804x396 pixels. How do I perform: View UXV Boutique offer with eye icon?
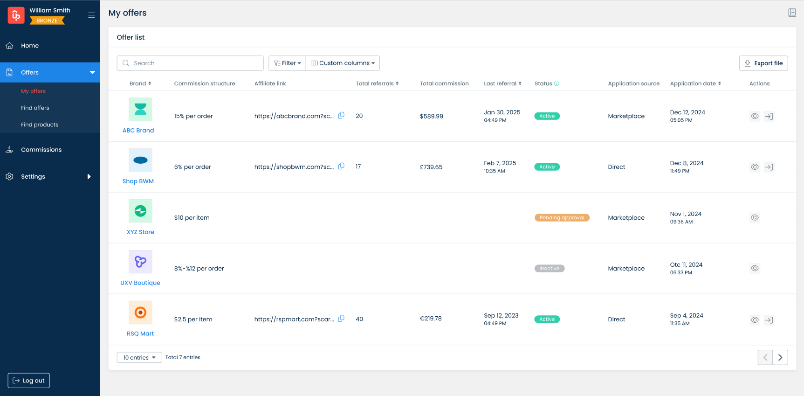click(x=755, y=269)
